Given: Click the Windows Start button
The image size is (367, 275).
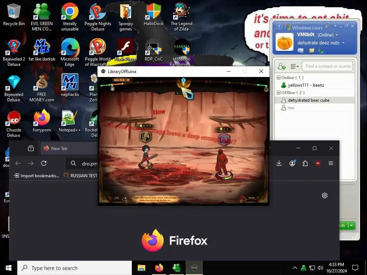Looking at the screenshot, I should [x=9, y=268].
